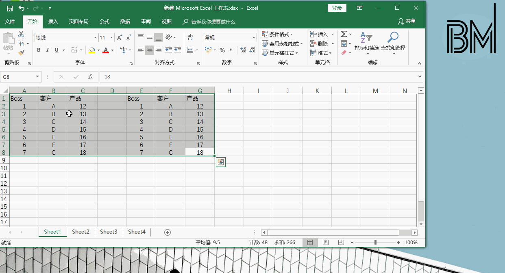Click Decrease Decimal icon
Image resolution: width=505 pixels, height=273 pixels.
pos(252,50)
